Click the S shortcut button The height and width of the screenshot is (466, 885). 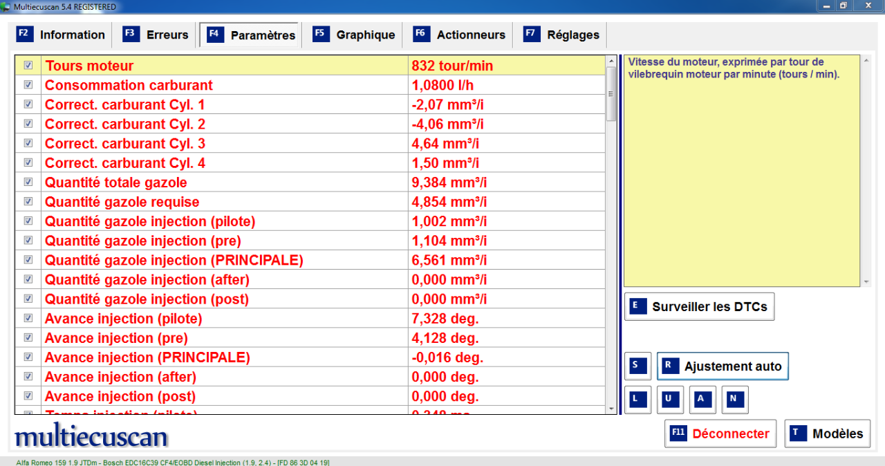click(637, 366)
